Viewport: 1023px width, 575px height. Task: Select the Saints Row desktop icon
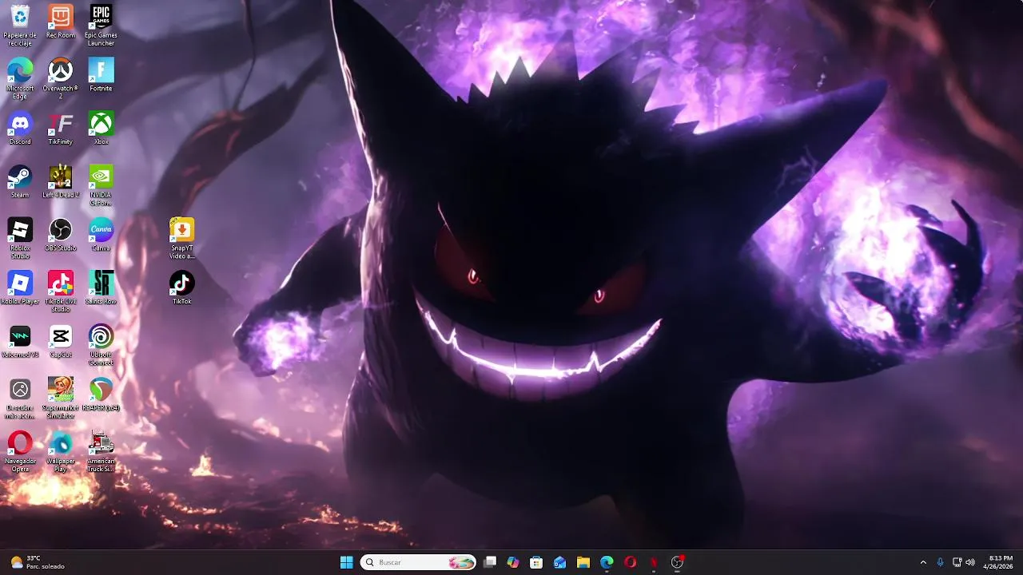[101, 287]
